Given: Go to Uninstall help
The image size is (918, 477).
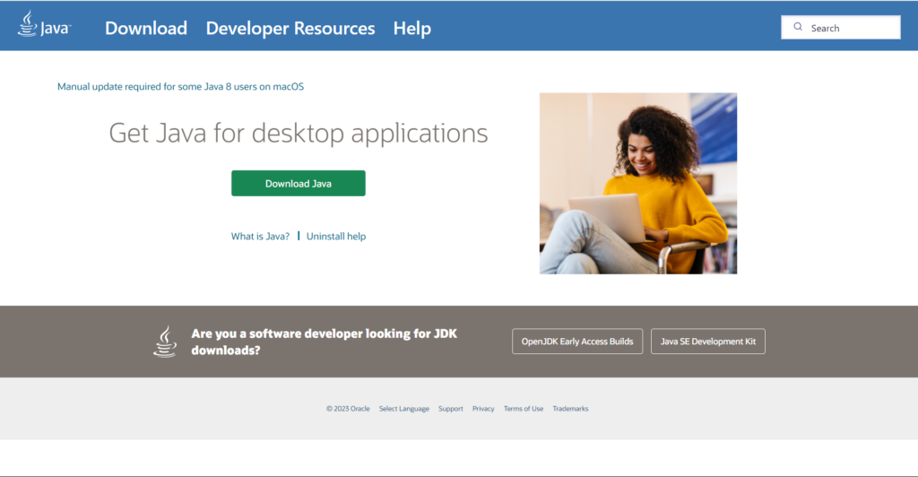Looking at the screenshot, I should (x=336, y=237).
